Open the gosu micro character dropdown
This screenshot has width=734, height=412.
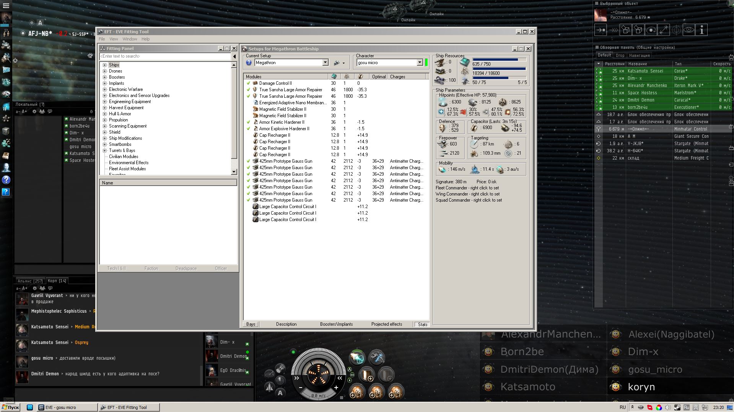coord(420,63)
